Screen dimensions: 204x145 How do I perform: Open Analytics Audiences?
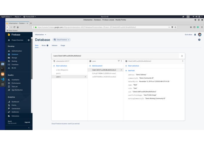pyautogui.click(x=15, y=112)
